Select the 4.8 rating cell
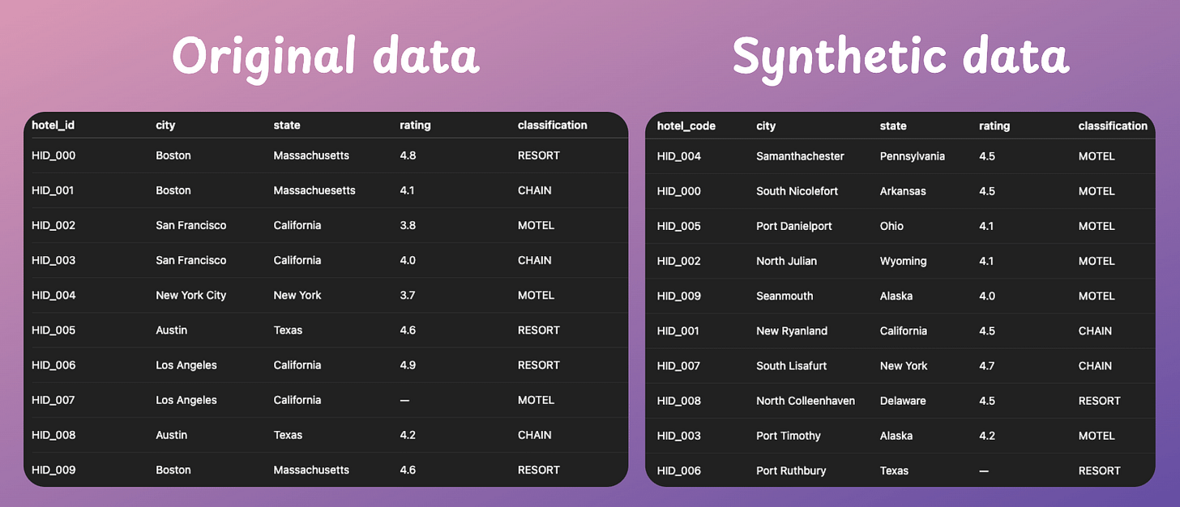This screenshot has width=1180, height=507. pyautogui.click(x=408, y=155)
